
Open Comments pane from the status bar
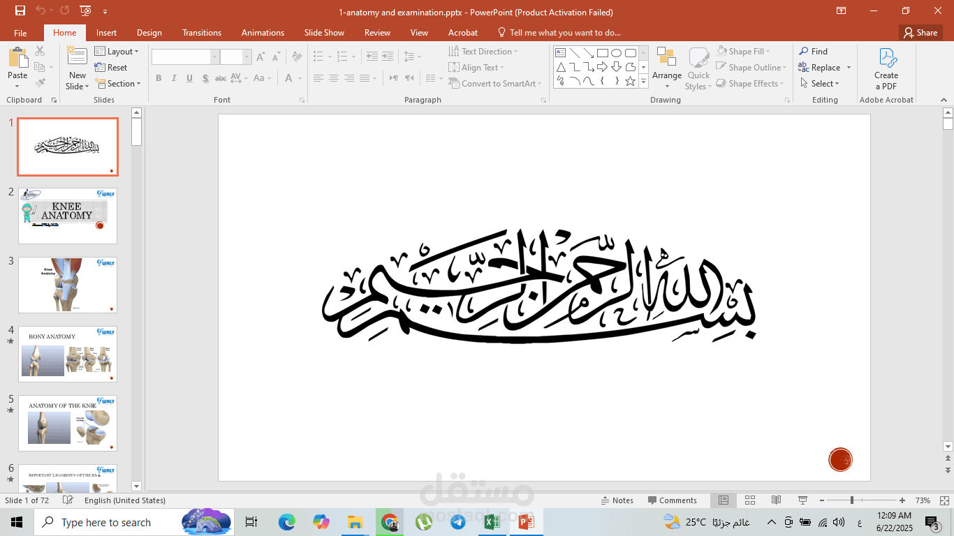tap(673, 500)
